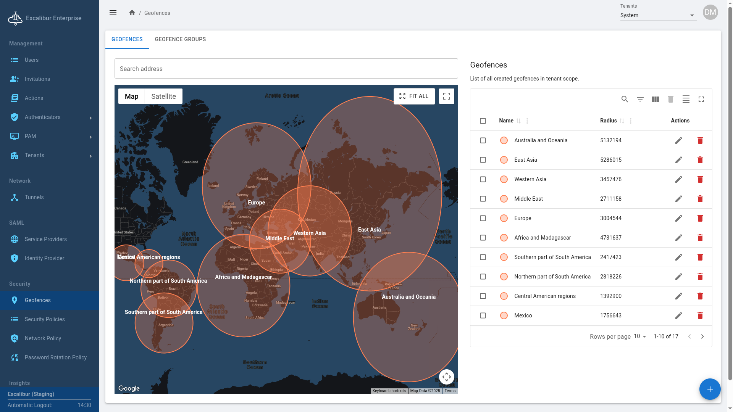
Task: Click the Western Asia color circle
Action: pyautogui.click(x=504, y=179)
